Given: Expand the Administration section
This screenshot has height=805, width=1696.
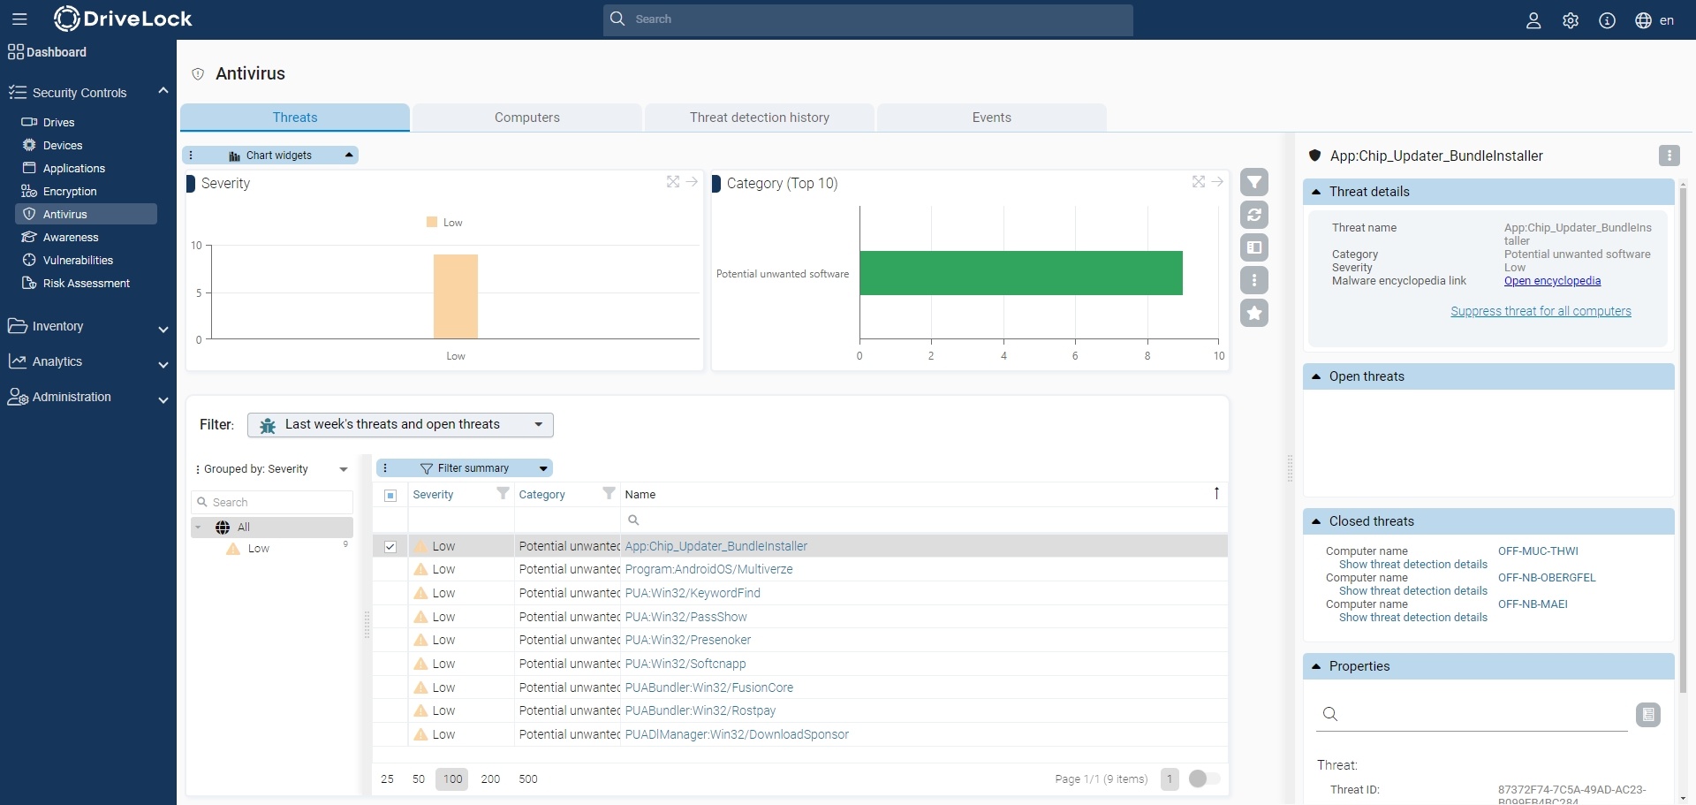Looking at the screenshot, I should tap(163, 399).
